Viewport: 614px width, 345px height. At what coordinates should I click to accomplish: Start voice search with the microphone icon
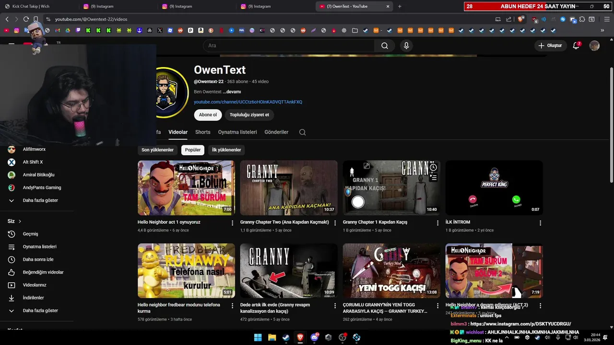click(406, 46)
